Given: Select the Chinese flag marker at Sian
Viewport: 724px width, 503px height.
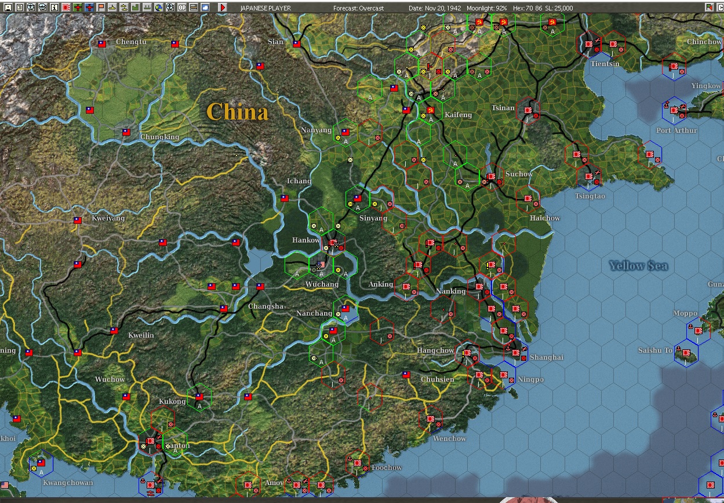Looking at the screenshot, I should pos(297,44).
